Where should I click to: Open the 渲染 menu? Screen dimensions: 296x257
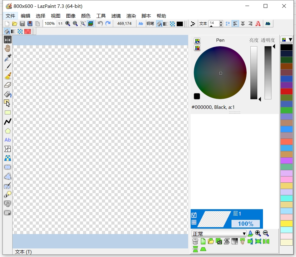click(131, 16)
